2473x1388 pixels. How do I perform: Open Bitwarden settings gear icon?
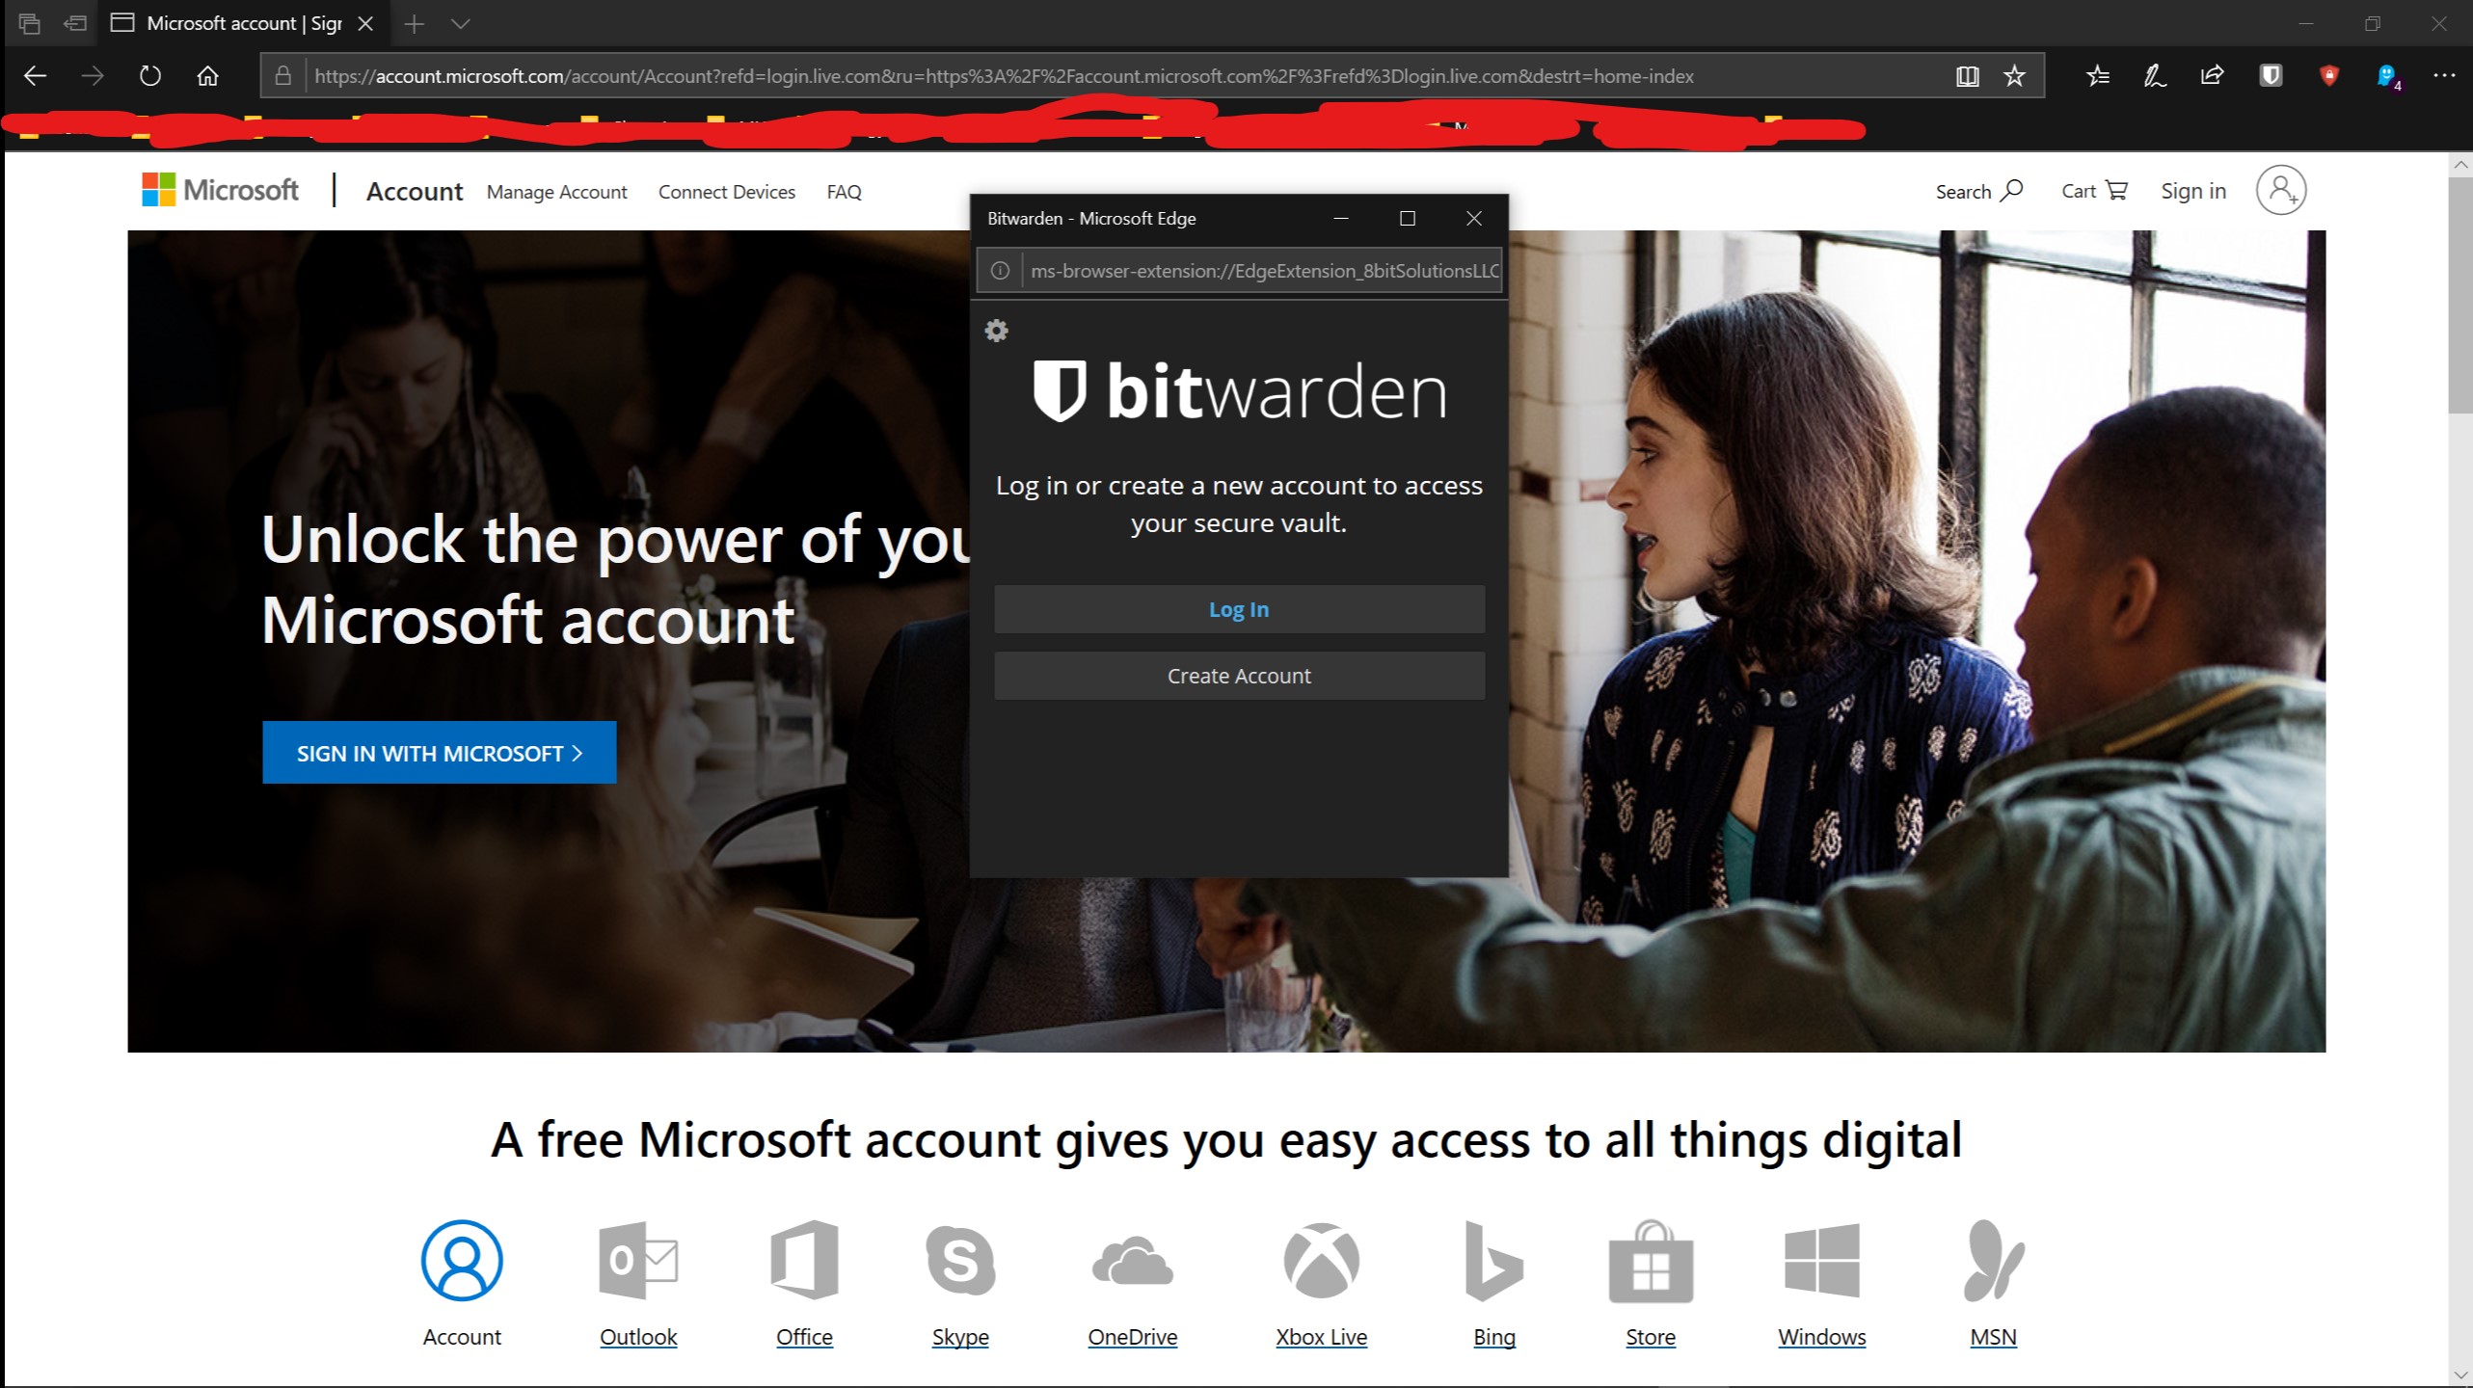[996, 331]
